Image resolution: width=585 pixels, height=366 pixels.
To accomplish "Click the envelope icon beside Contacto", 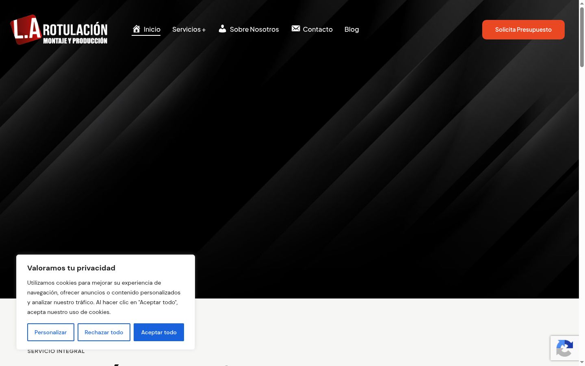I will 296,28.
